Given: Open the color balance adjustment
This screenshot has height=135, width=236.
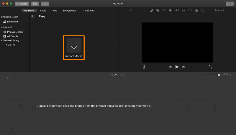Looking at the screenshot, I should tap(151, 10).
